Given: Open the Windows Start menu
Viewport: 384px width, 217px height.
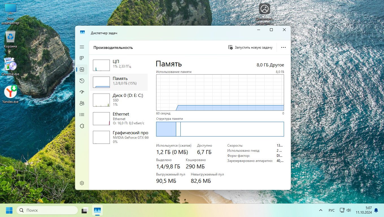Looking at the screenshot, I should point(9,210).
